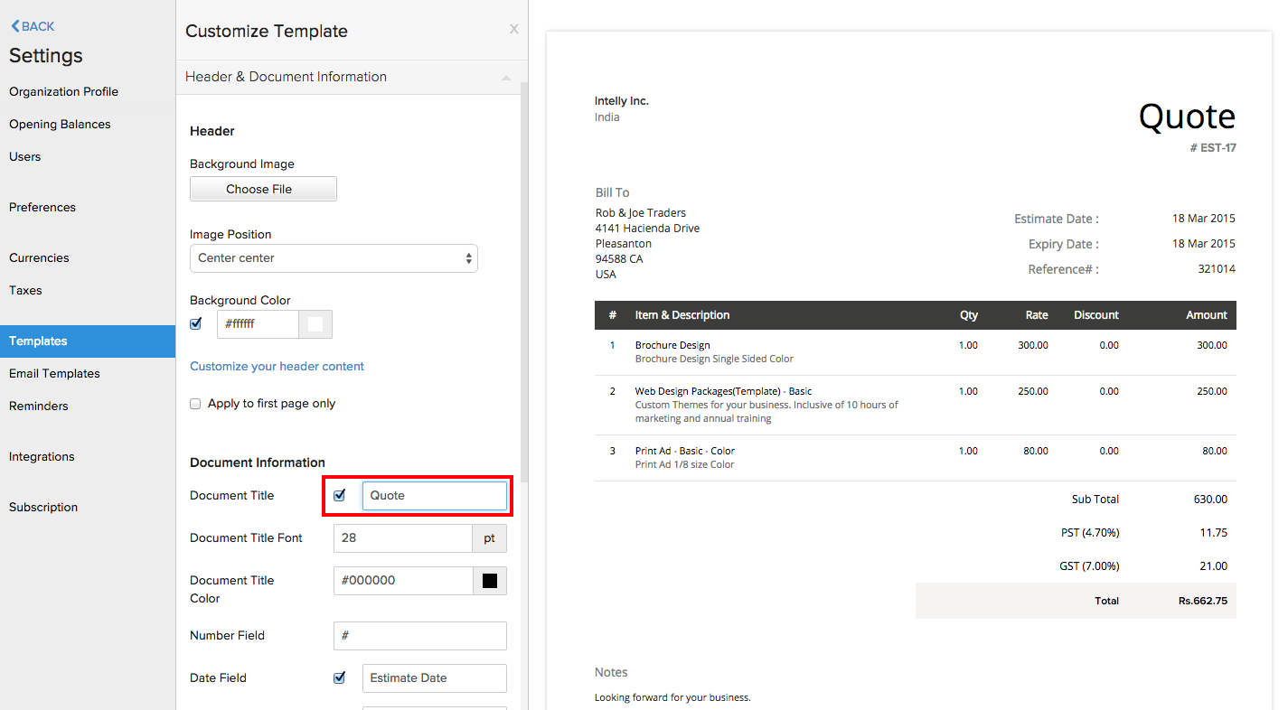Enable Apply to first page only
The image size is (1288, 710).
point(195,404)
